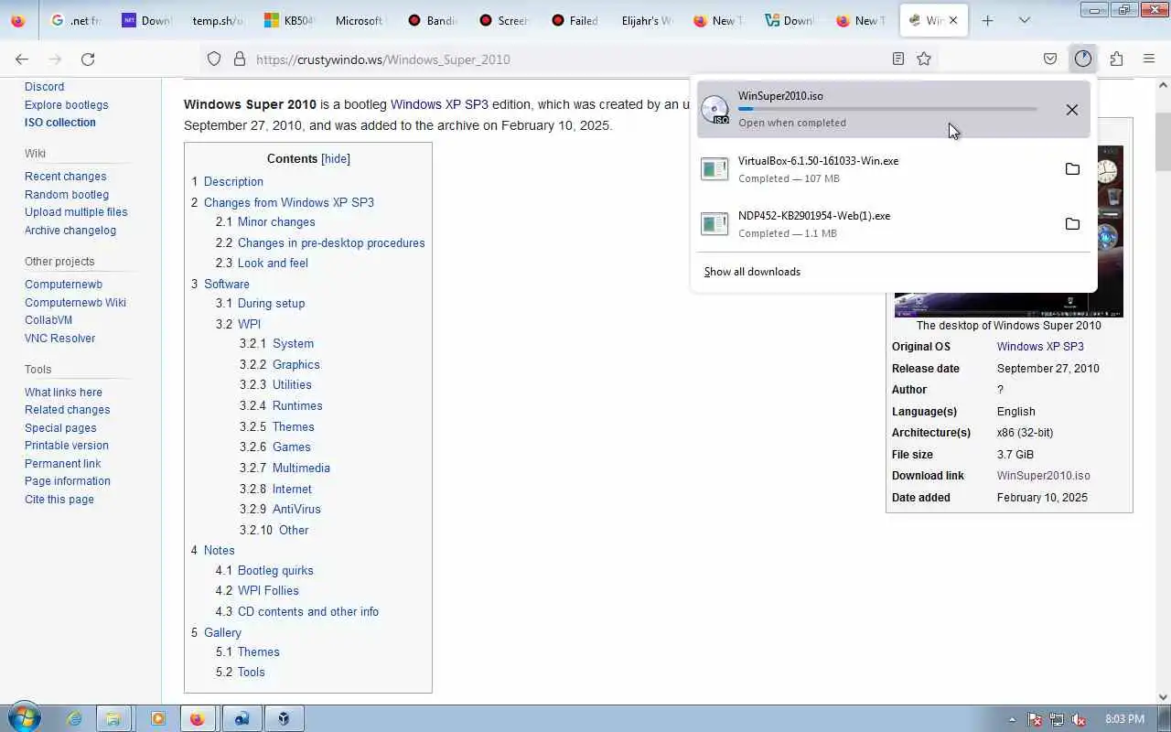The height and width of the screenshot is (732, 1171).
Task: Jump to Changes in pre-desktop procedures
Action: [331, 242]
